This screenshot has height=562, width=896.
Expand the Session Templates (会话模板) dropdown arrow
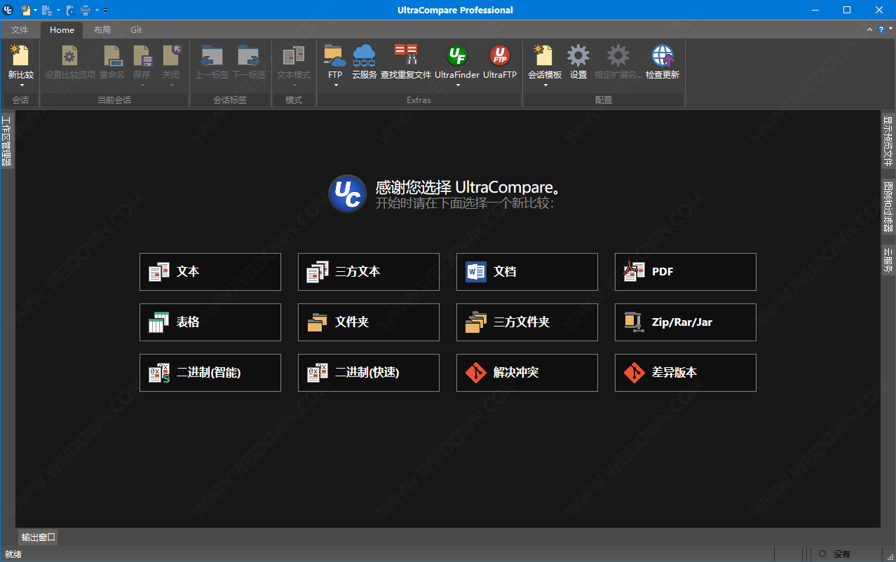point(545,85)
